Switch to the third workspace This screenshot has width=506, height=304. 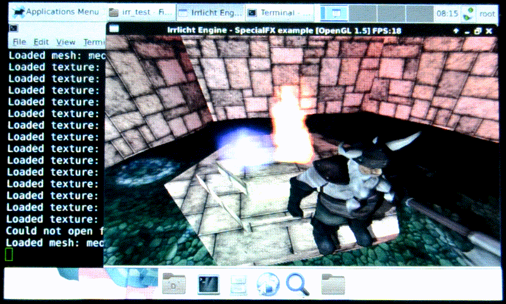tap(391, 13)
